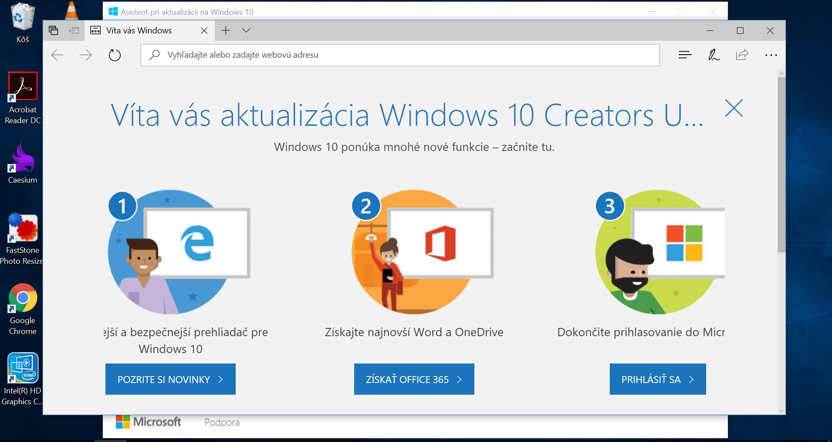Select the Edge browser illustration step 1
This screenshot has height=442, width=832.
[179, 252]
